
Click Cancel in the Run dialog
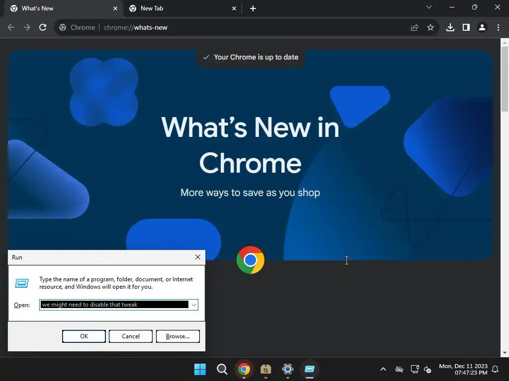coord(131,336)
